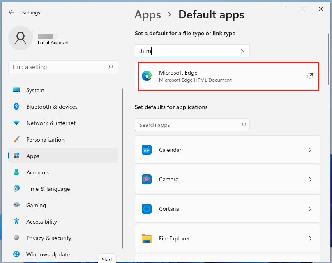Navigate back using Apps breadcrumb

tap(148, 15)
